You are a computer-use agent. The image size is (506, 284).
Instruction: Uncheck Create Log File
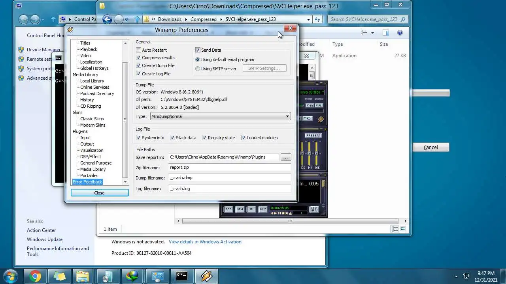point(138,74)
